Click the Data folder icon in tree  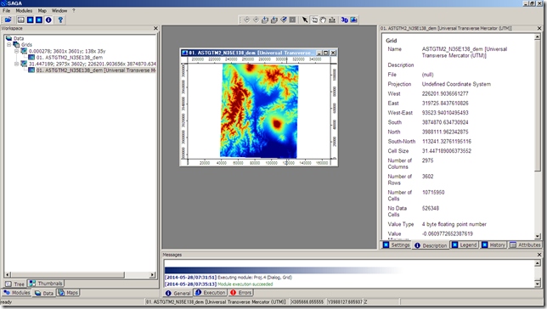pos(8,38)
